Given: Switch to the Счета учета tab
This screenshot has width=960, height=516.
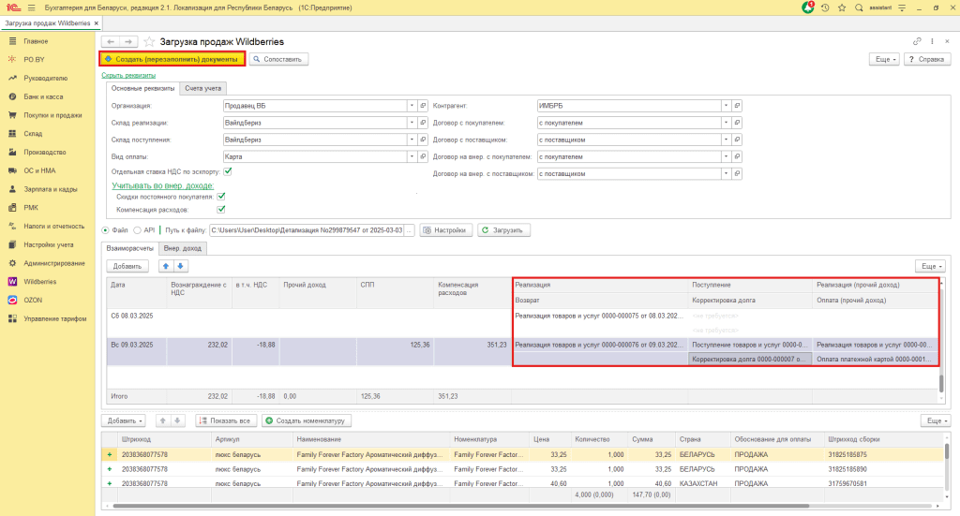Looking at the screenshot, I should pyautogui.click(x=202, y=88).
